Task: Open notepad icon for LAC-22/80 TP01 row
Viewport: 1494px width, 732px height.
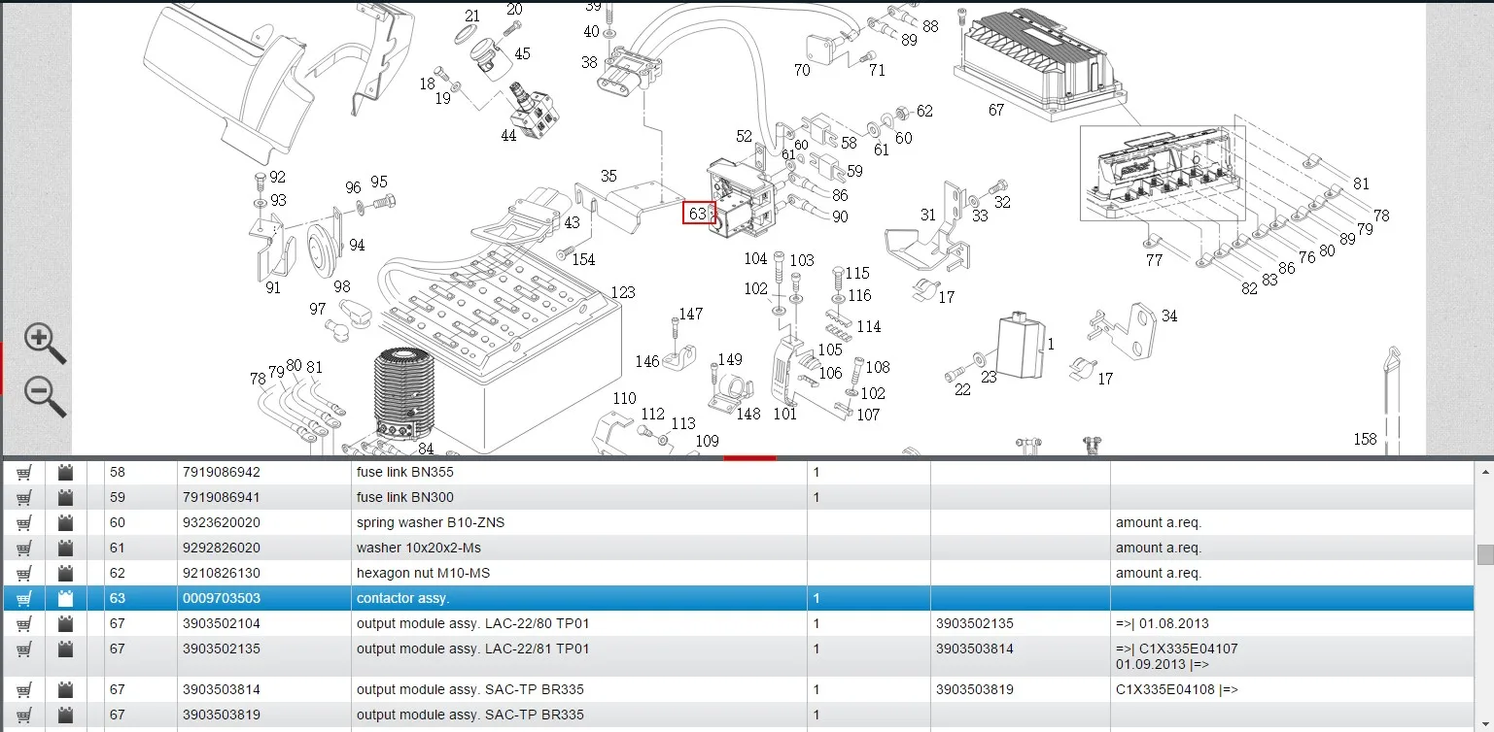Action: 65,624
